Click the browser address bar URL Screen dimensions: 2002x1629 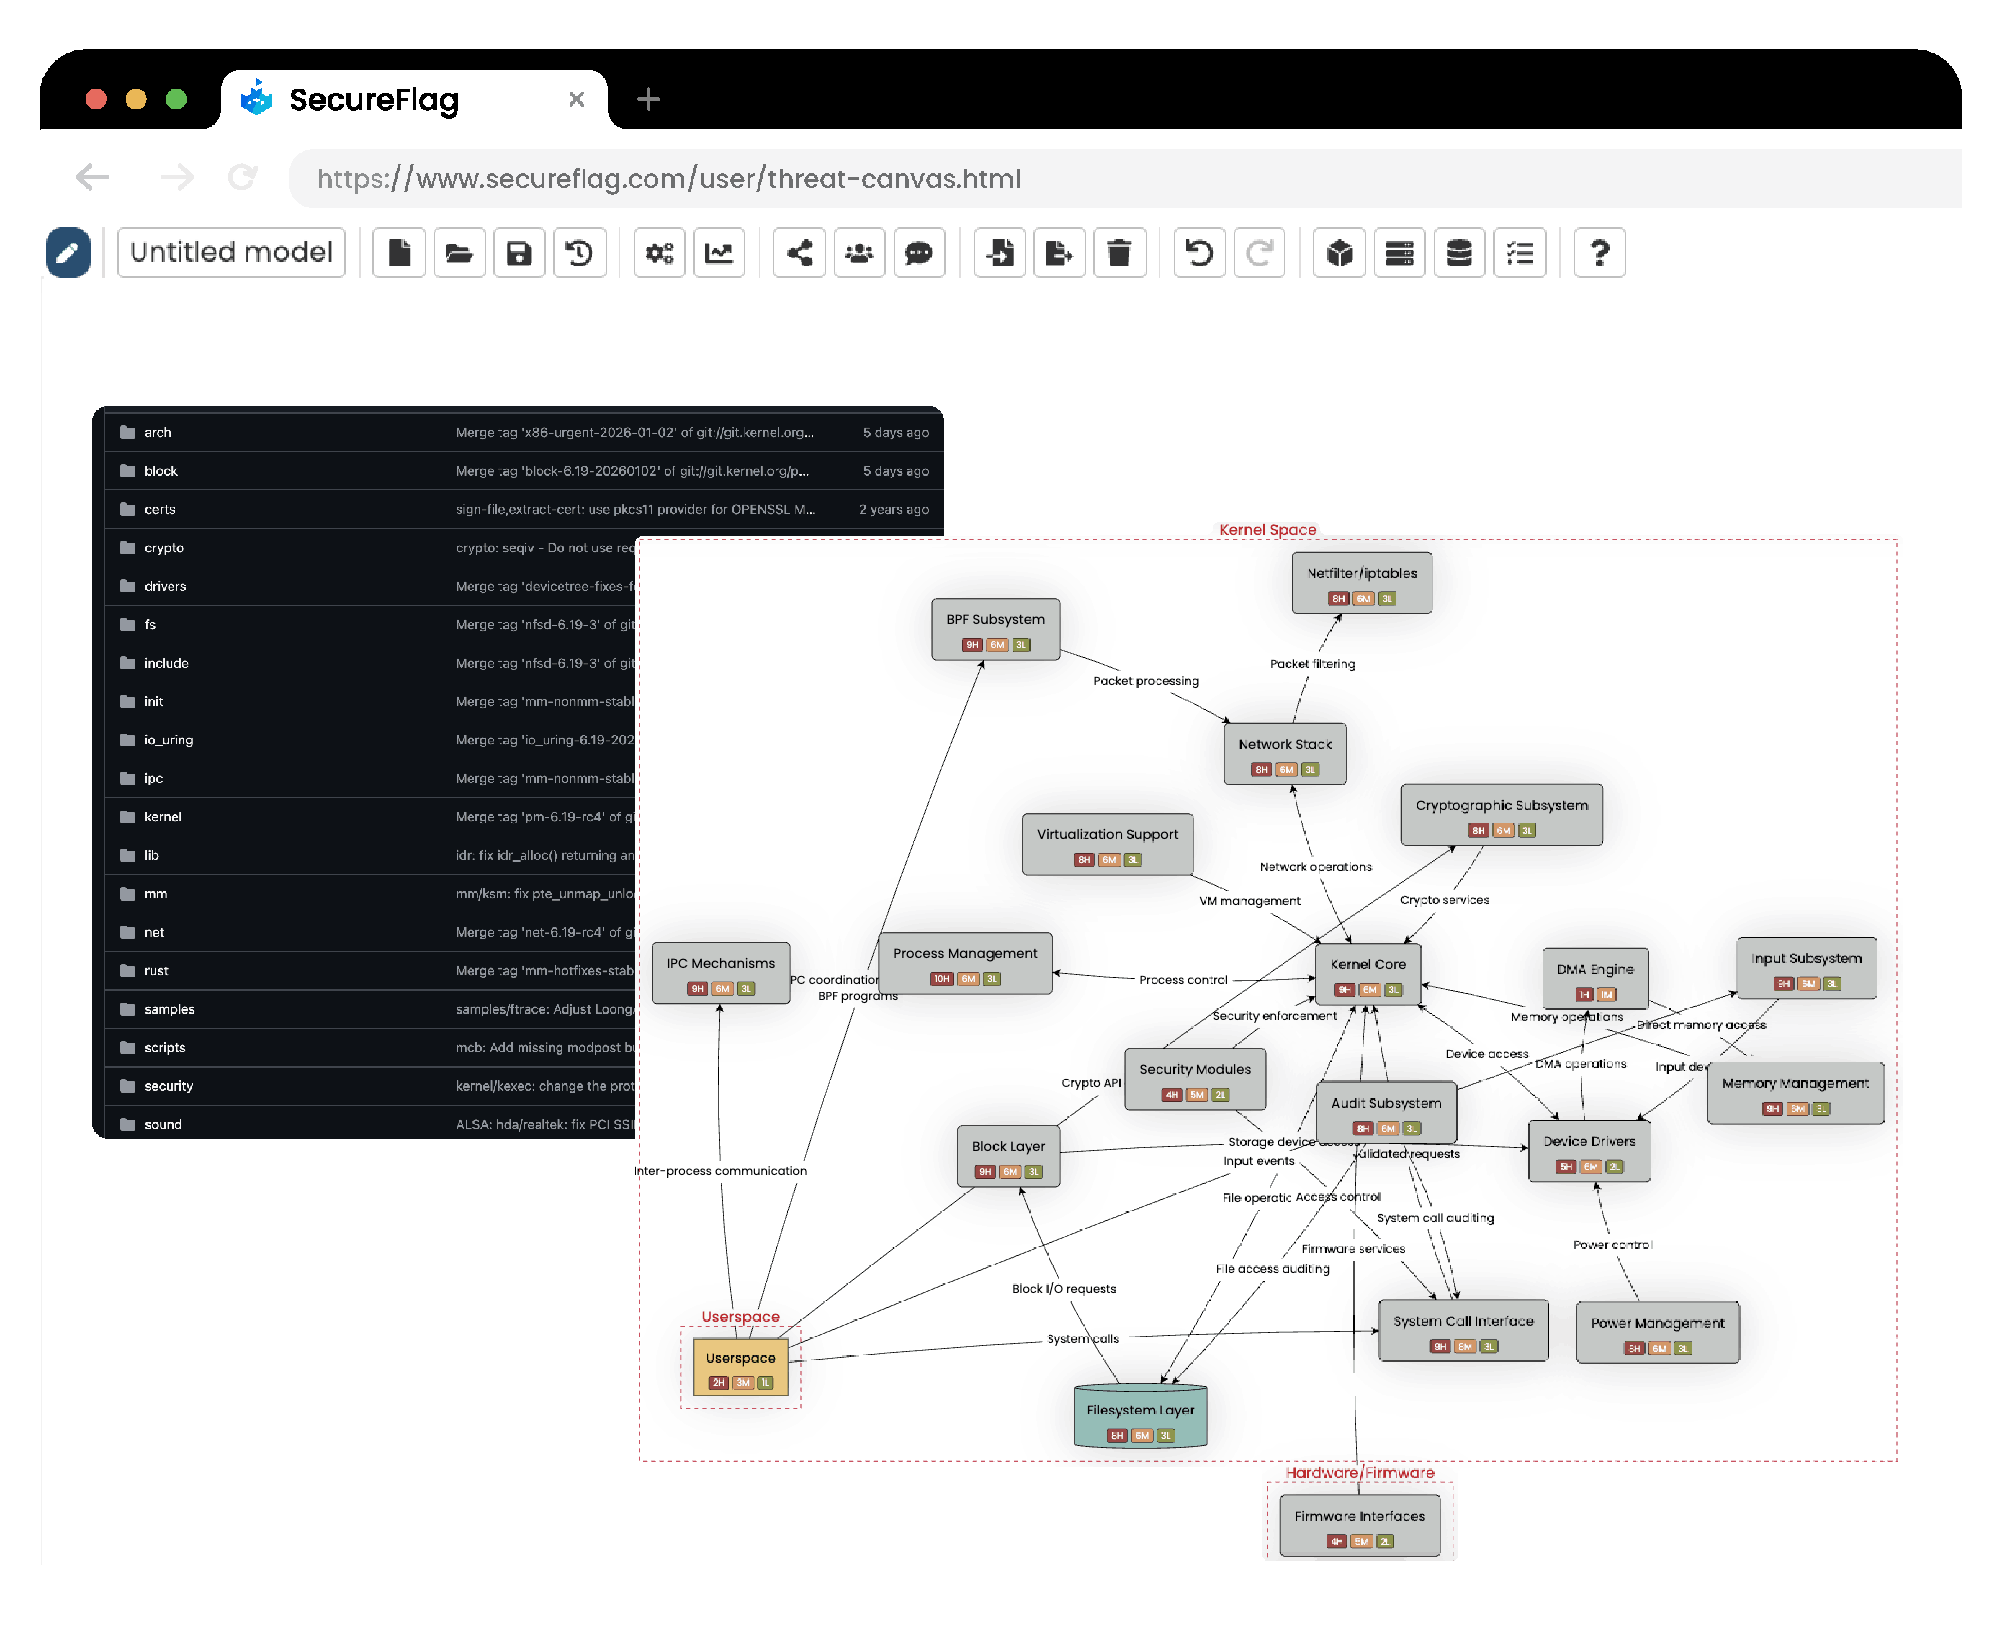point(668,179)
